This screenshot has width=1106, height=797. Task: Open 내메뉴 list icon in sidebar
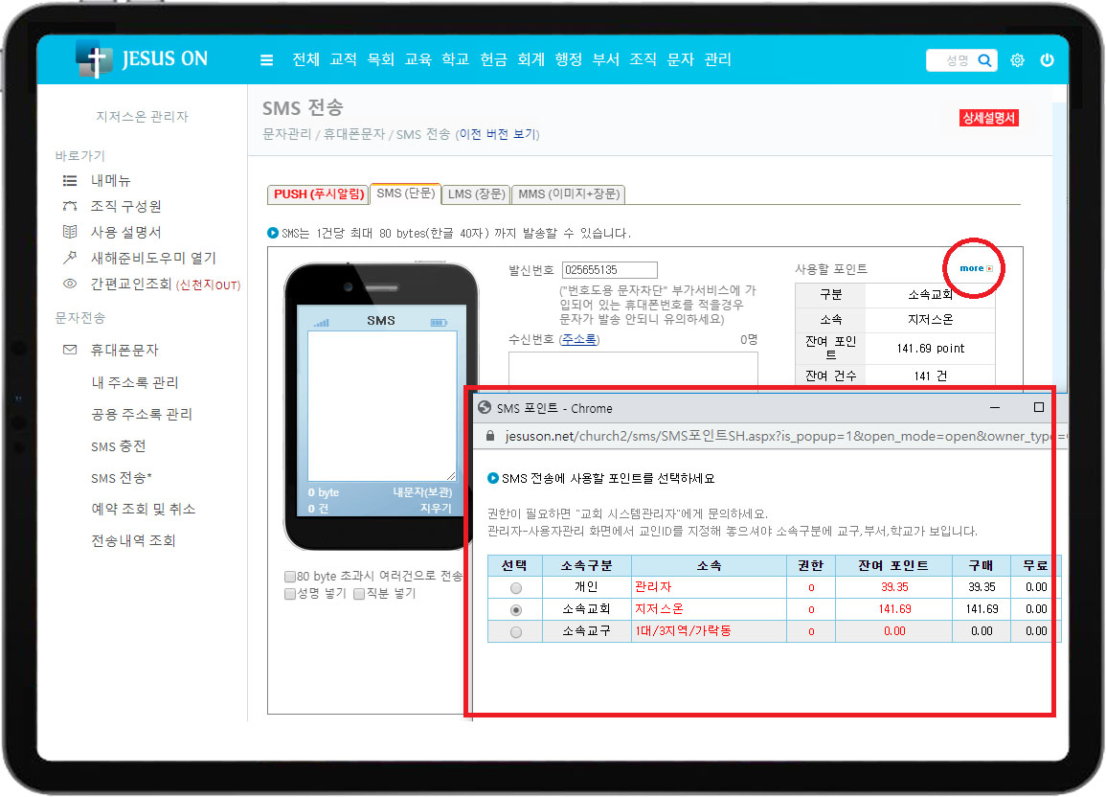point(69,180)
